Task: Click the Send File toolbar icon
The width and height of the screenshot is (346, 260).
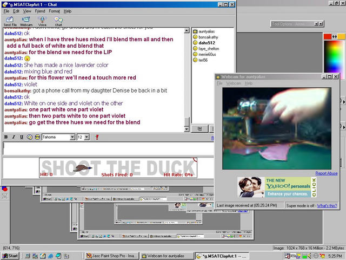Action: [10, 22]
